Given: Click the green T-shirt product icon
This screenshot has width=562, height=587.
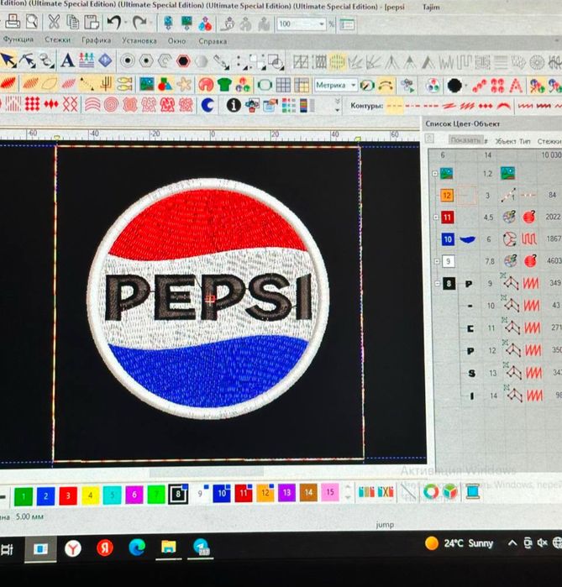Looking at the screenshot, I should (224, 85).
